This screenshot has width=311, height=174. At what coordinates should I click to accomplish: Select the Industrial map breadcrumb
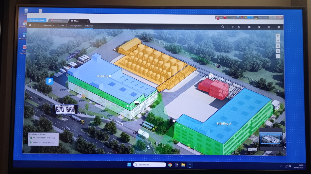(x=89, y=26)
